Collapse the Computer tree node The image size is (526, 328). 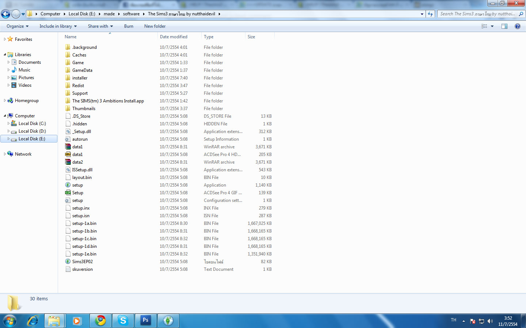[x=5, y=116]
